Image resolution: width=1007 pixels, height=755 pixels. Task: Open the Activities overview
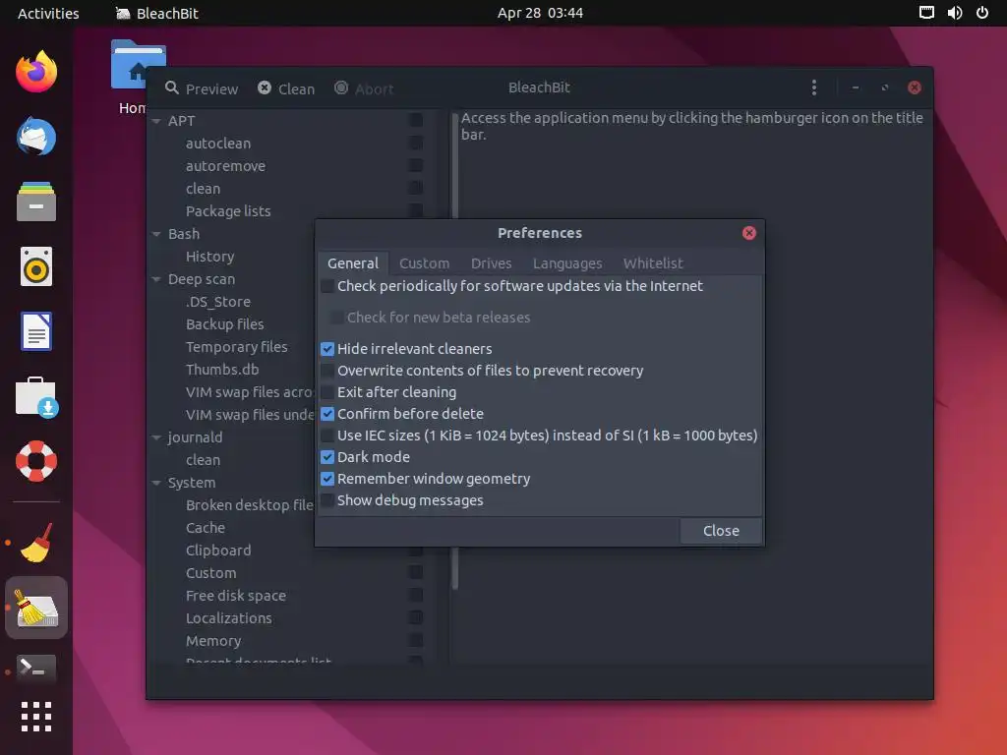click(x=48, y=13)
